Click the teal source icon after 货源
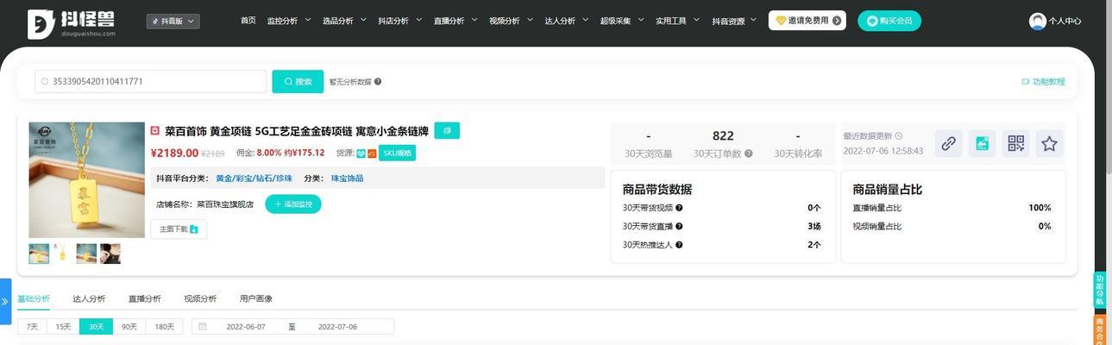This screenshot has width=1112, height=345. [x=361, y=154]
